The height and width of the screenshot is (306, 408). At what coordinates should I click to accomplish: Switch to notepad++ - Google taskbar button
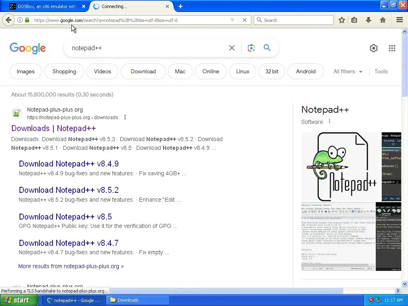(x=73, y=300)
